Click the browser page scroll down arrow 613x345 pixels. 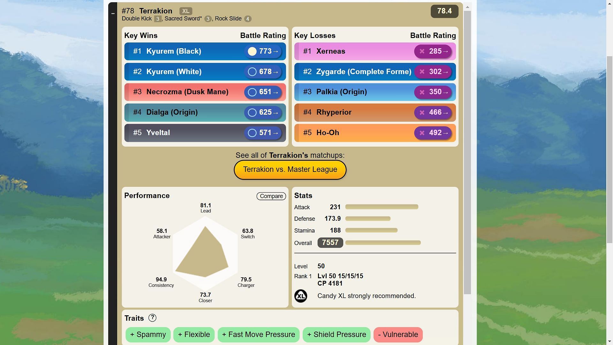(x=609, y=342)
